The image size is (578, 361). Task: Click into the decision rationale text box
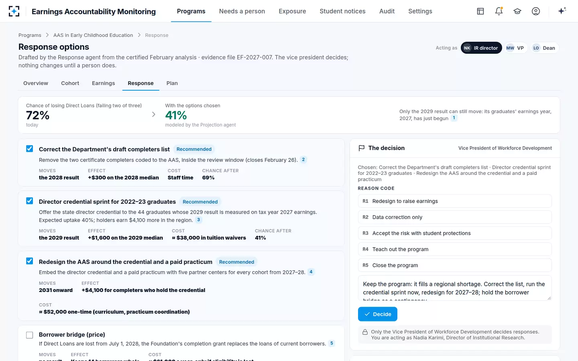click(455, 288)
